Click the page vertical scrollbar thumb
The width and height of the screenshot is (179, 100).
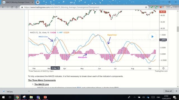tap(178, 29)
